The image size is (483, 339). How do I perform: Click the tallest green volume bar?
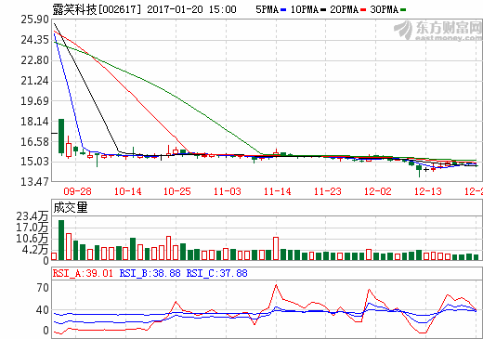(x=61, y=240)
